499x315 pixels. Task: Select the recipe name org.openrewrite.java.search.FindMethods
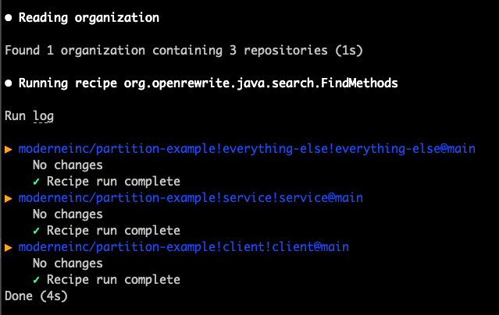[x=261, y=83]
